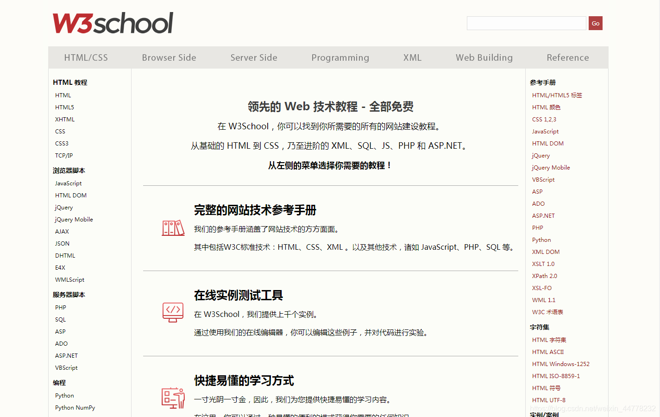Click the 完整的网站技术参考手册 heading

point(255,210)
